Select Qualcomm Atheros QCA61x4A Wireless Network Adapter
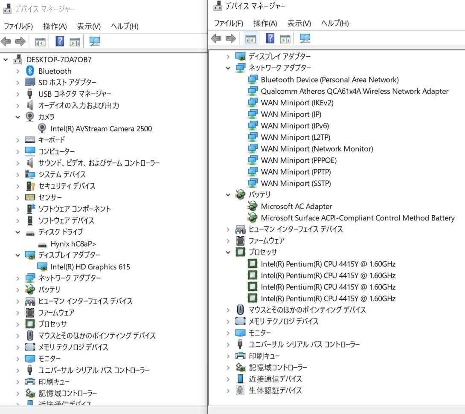 [355, 91]
